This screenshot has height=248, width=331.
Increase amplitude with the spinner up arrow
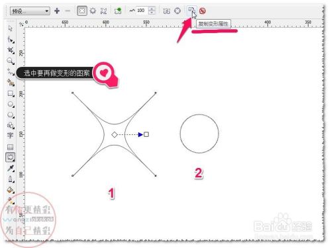(152, 9)
